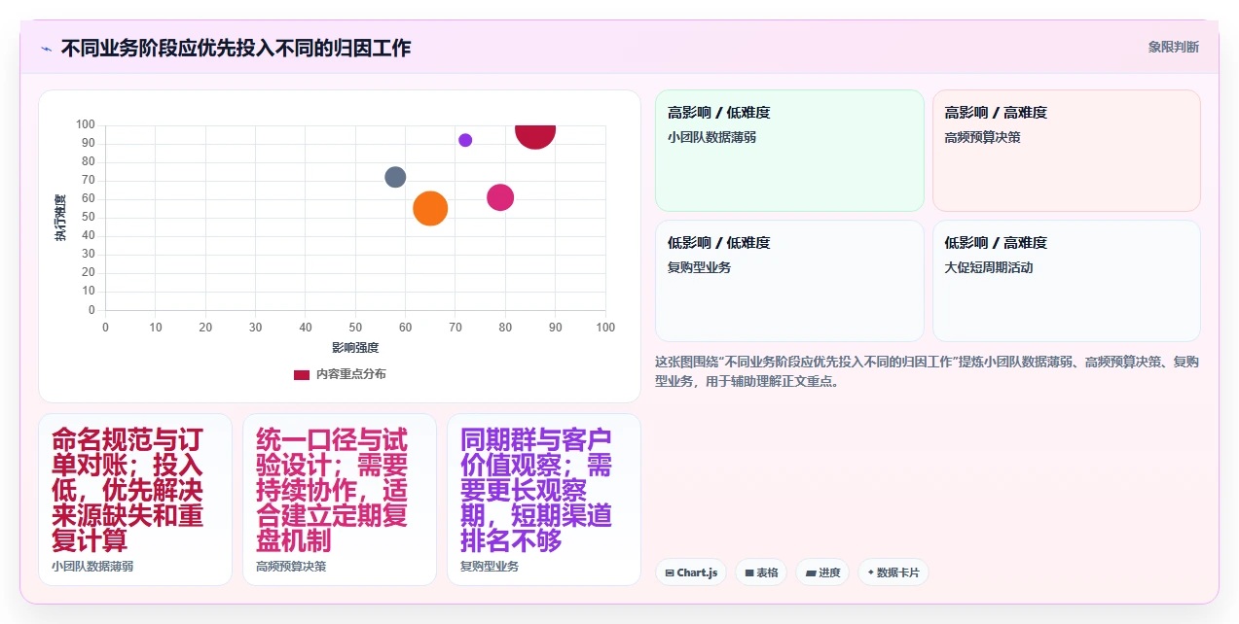Click the 影响强度 x-axis label

coord(355,347)
